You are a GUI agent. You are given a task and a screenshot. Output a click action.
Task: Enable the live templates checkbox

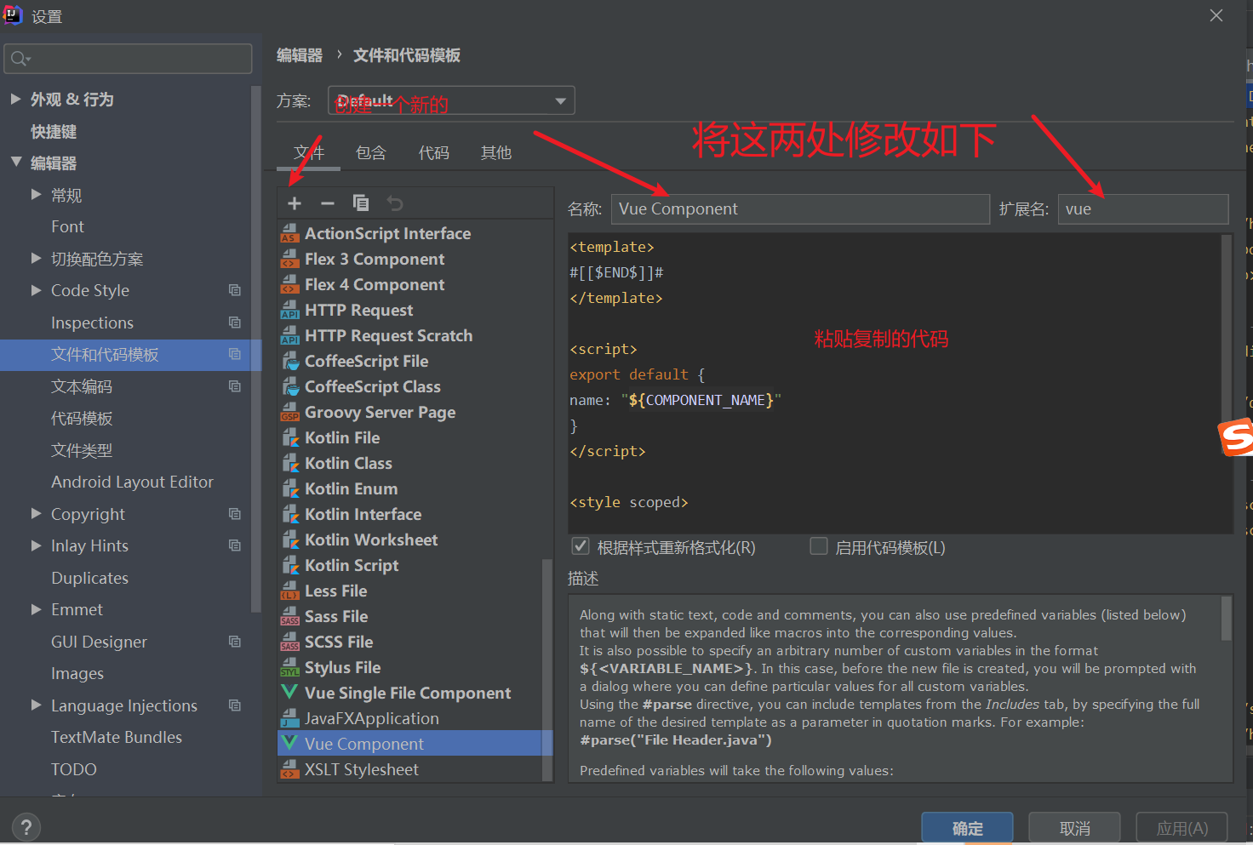[x=819, y=546]
